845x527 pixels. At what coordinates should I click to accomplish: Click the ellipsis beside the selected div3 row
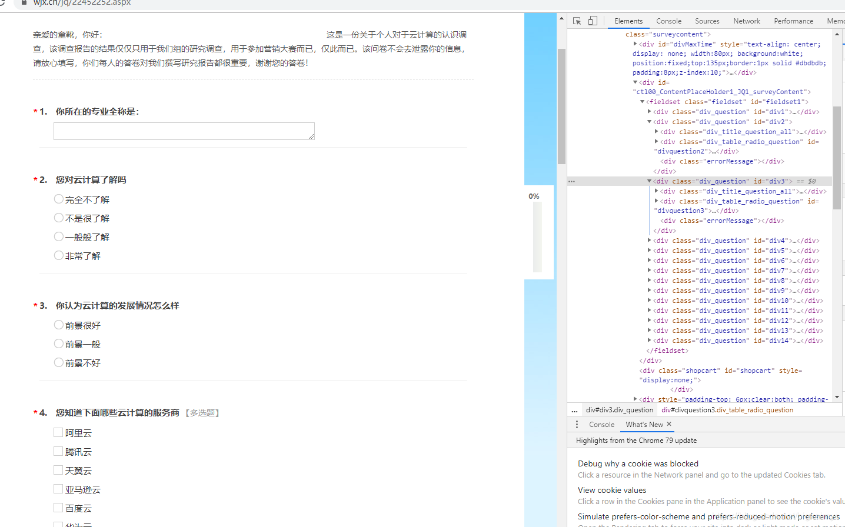[x=571, y=181]
